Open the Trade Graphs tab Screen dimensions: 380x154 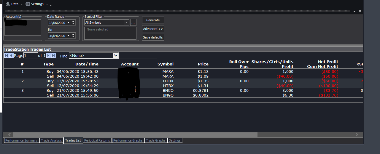pyautogui.click(x=156, y=140)
